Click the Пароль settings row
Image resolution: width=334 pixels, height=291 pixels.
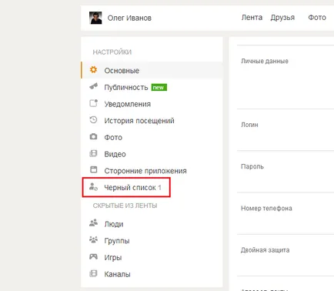[286, 172]
